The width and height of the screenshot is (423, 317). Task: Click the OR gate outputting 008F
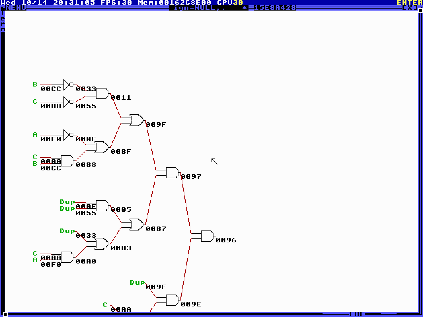[x=102, y=148]
